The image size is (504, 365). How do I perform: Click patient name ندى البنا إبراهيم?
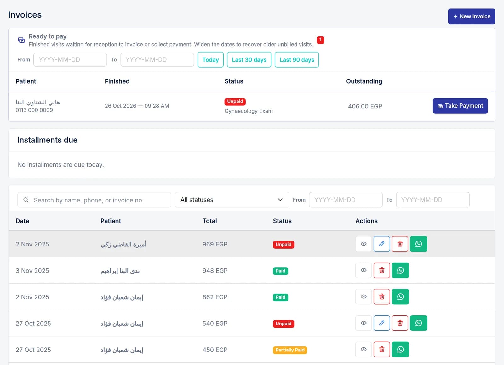pos(120,271)
